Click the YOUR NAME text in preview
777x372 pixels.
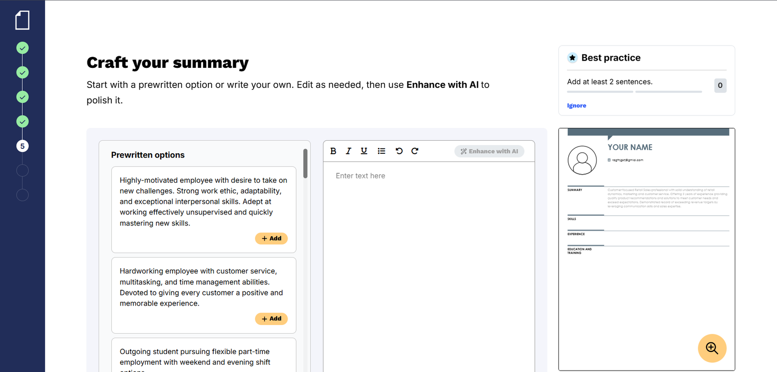click(x=630, y=147)
